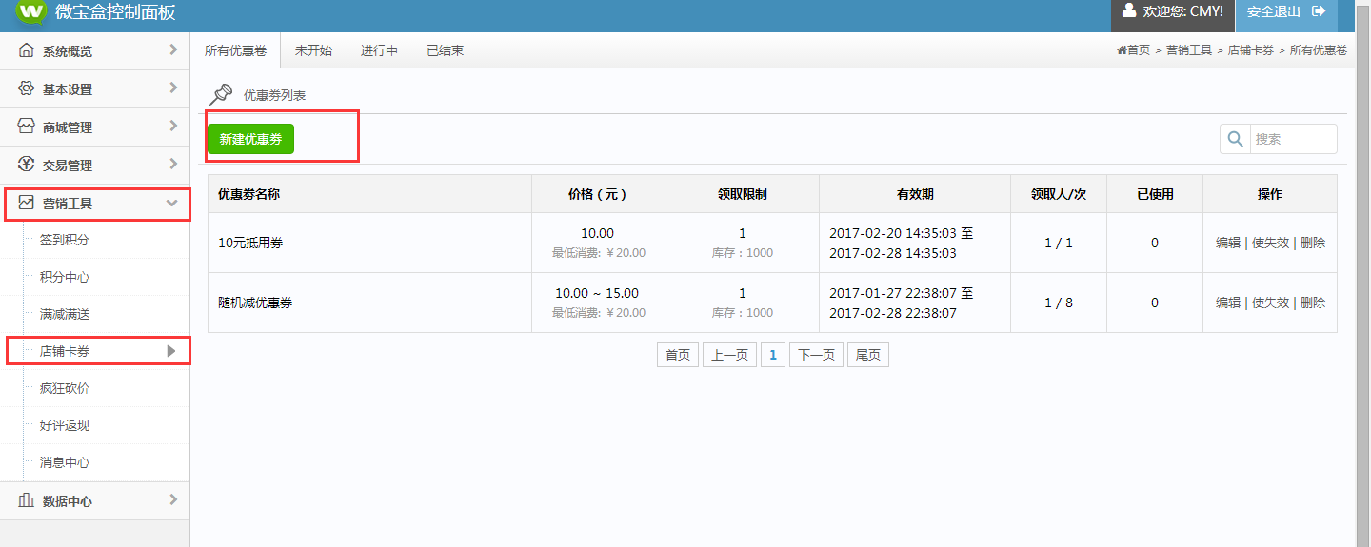Viewport: 1371px width, 547px height.
Task: Click the exit icon next to 安全退出
Action: [1319, 11]
